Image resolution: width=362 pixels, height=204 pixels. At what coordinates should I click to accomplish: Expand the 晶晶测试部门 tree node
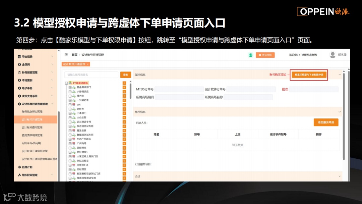click(70, 87)
